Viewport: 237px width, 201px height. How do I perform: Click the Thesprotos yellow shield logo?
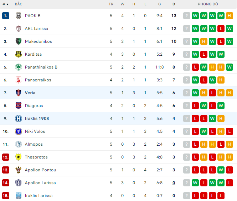click(x=19, y=157)
